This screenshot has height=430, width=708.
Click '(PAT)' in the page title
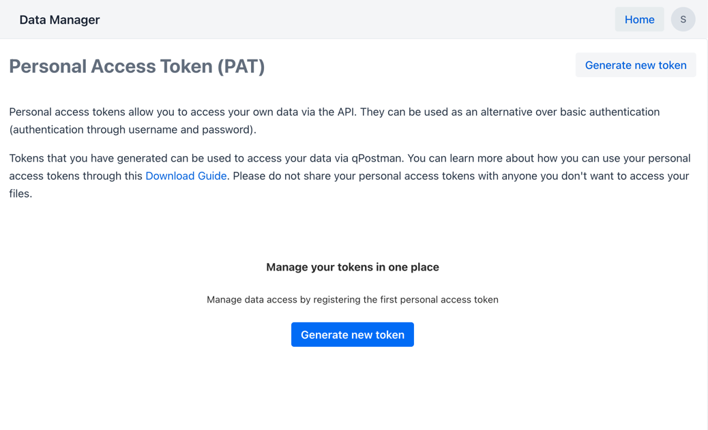[241, 66]
